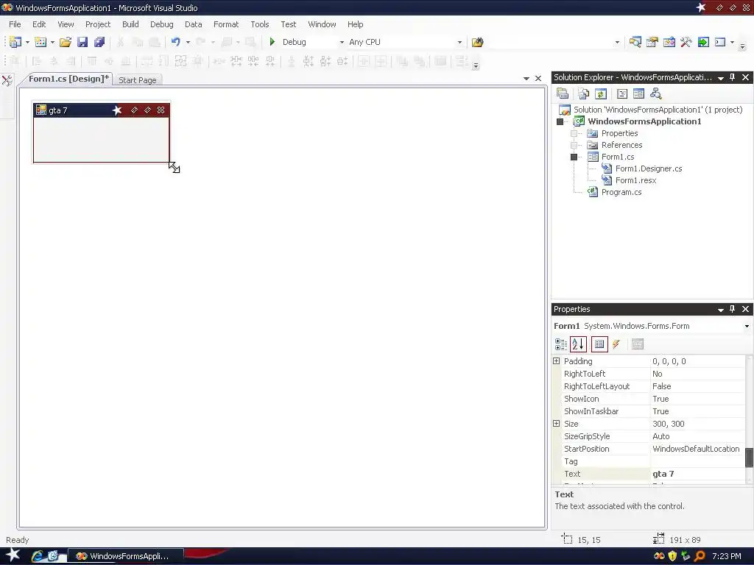Click the Text property value 'gta 7'
The image size is (754, 565).
(663, 474)
